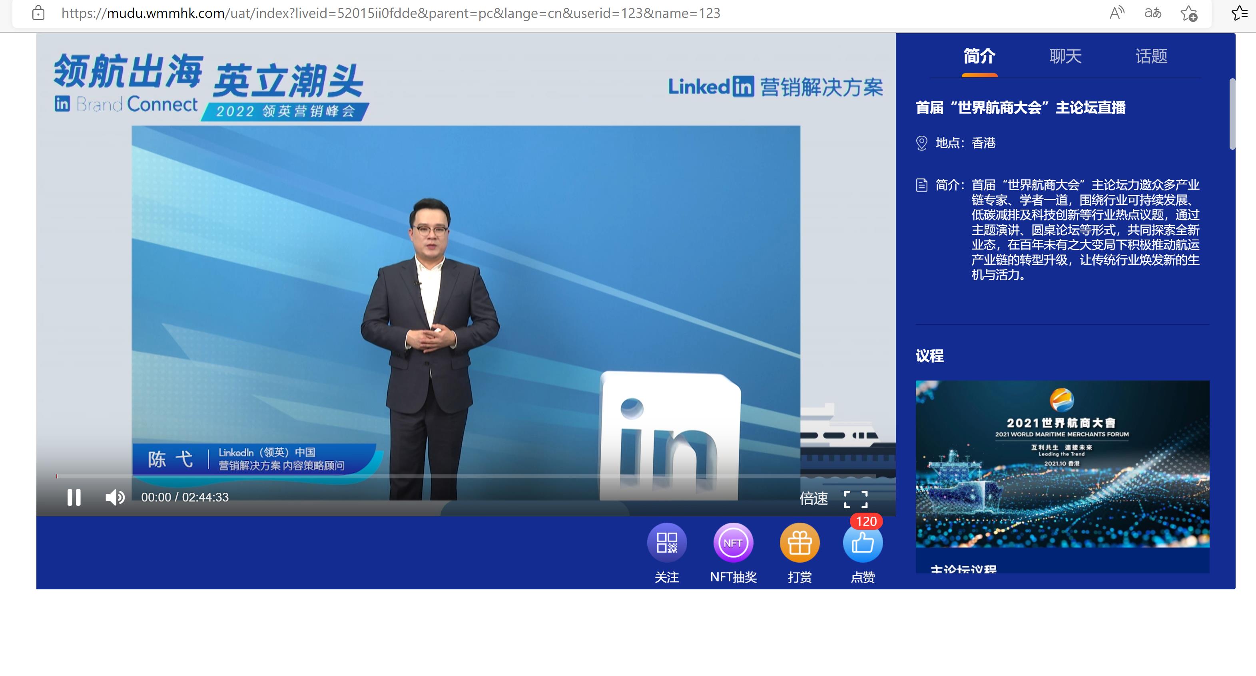Image resolution: width=1256 pixels, height=676 pixels.
Task: Click the 地点：香港 text
Action: click(965, 143)
